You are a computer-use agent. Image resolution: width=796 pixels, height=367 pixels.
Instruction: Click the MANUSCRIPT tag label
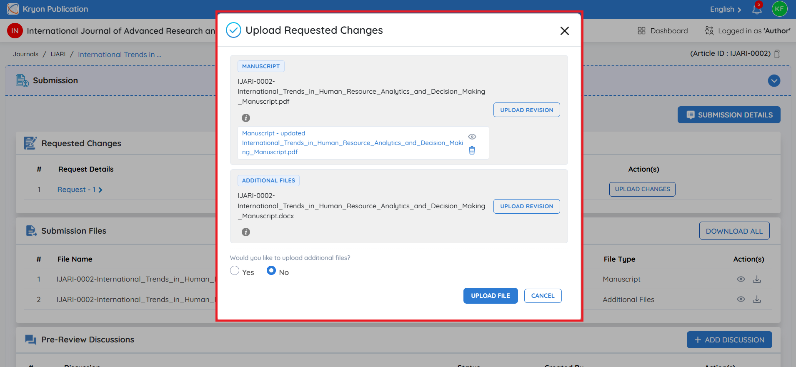[x=261, y=66]
